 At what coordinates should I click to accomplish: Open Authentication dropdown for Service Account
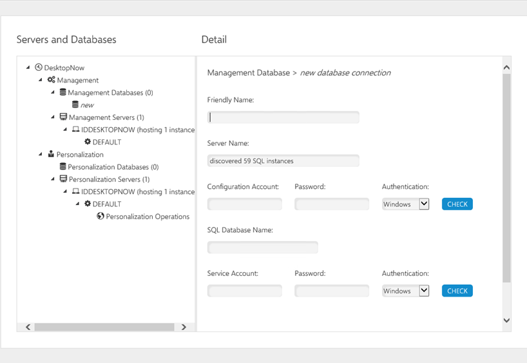423,291
